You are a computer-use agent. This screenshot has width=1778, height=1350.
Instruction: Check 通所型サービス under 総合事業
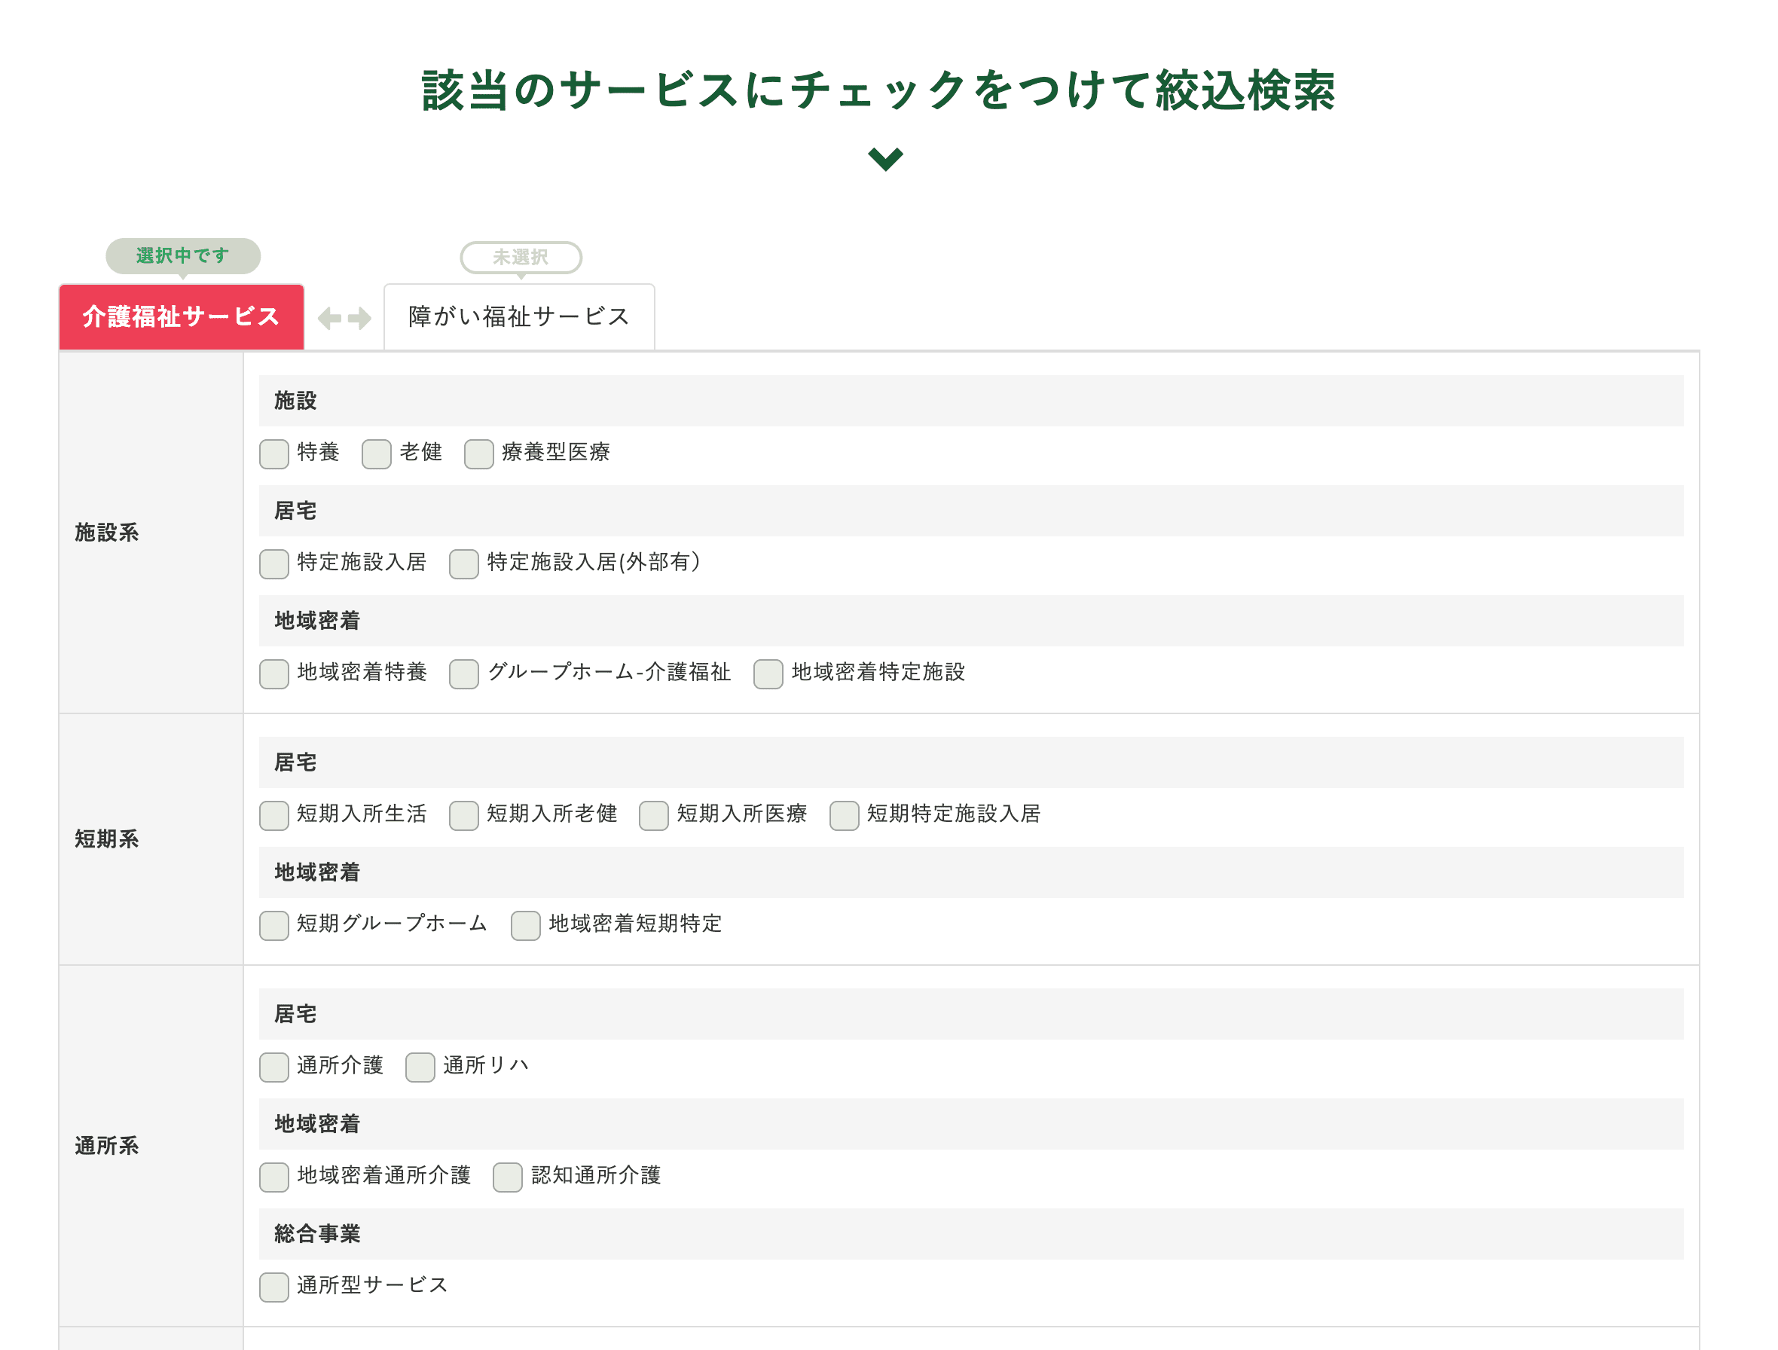click(x=273, y=1287)
